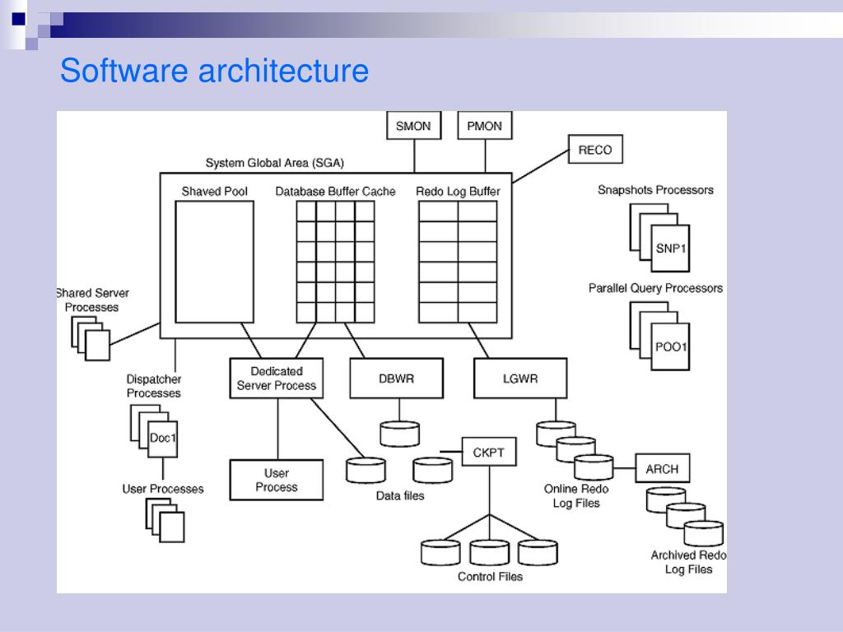
Task: Click the Database Buffer Cache label
Action: (335, 191)
